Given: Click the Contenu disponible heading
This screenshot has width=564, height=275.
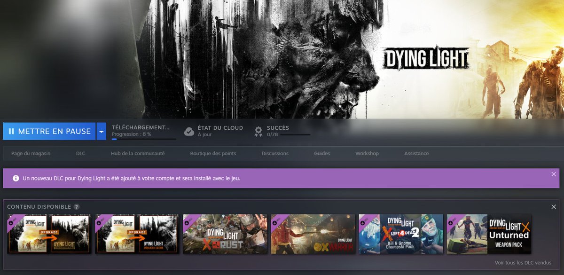Looking at the screenshot, I should (39, 207).
